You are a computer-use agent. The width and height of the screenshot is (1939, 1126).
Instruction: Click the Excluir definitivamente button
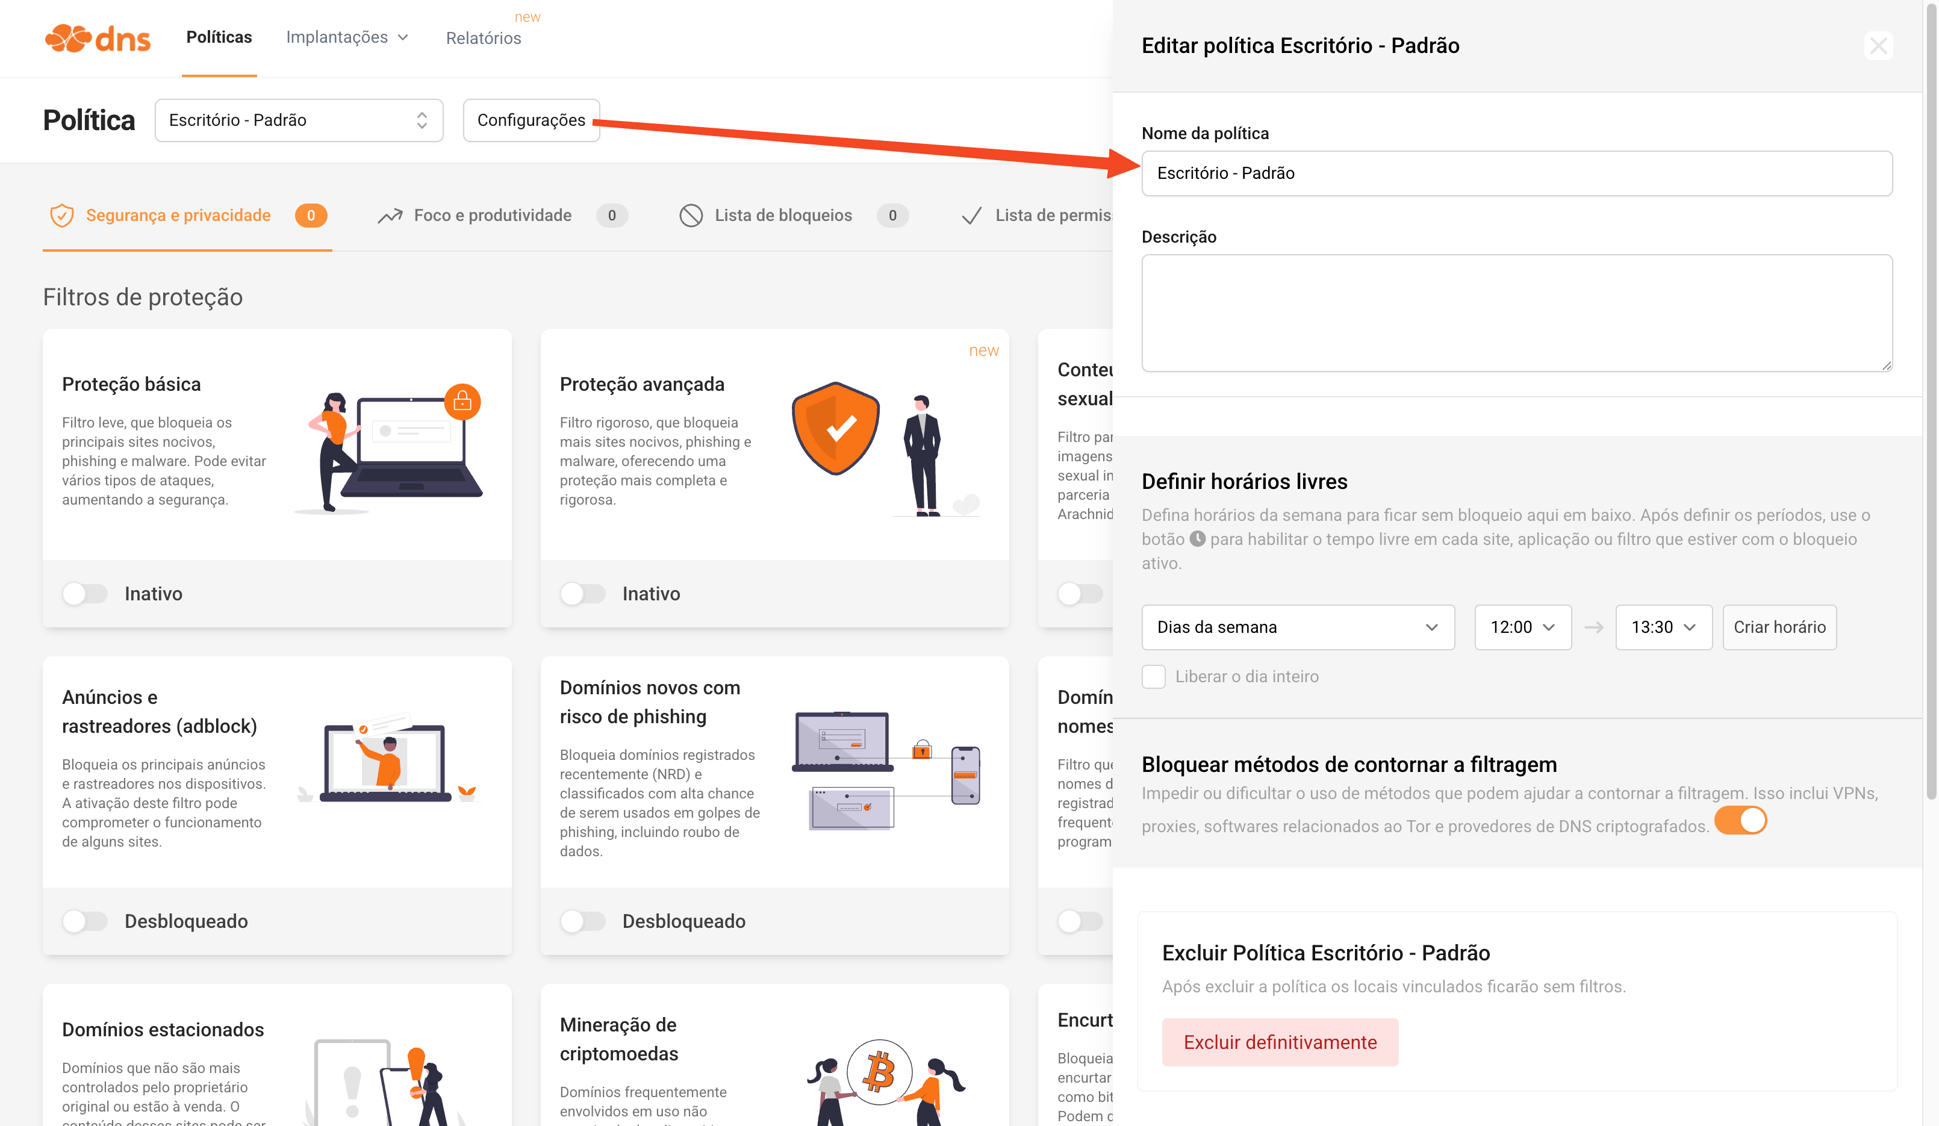click(x=1280, y=1042)
